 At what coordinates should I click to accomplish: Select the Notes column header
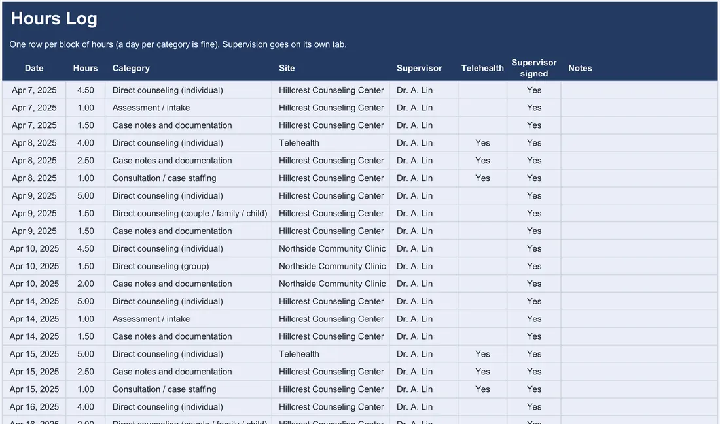(x=580, y=68)
